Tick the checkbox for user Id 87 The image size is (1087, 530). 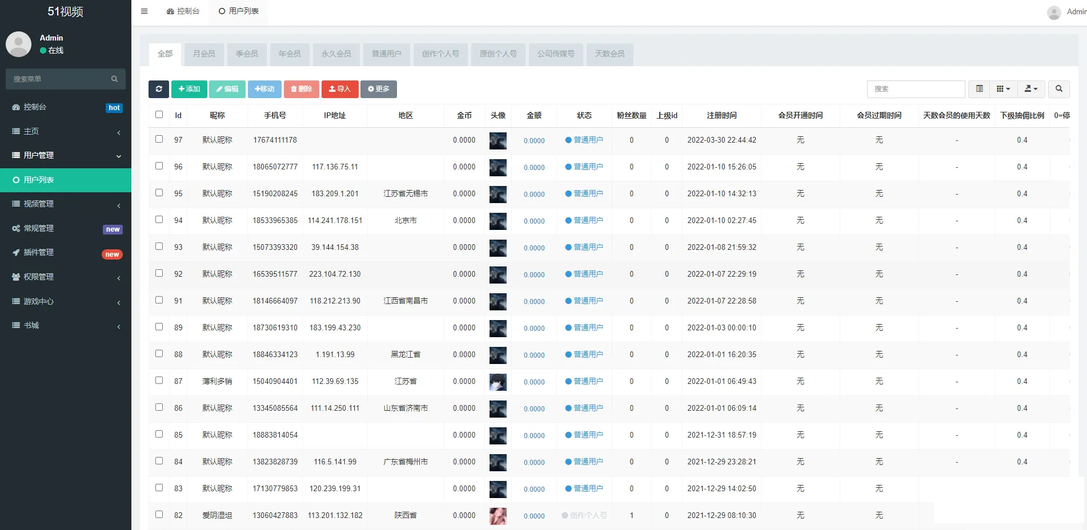159,381
